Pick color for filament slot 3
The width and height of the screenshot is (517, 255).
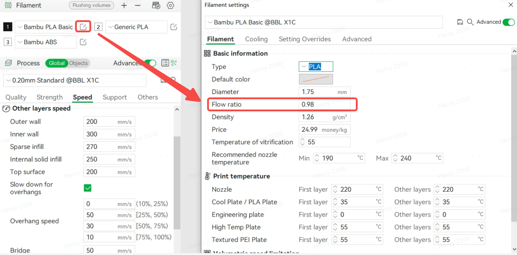pyautogui.click(x=8, y=42)
